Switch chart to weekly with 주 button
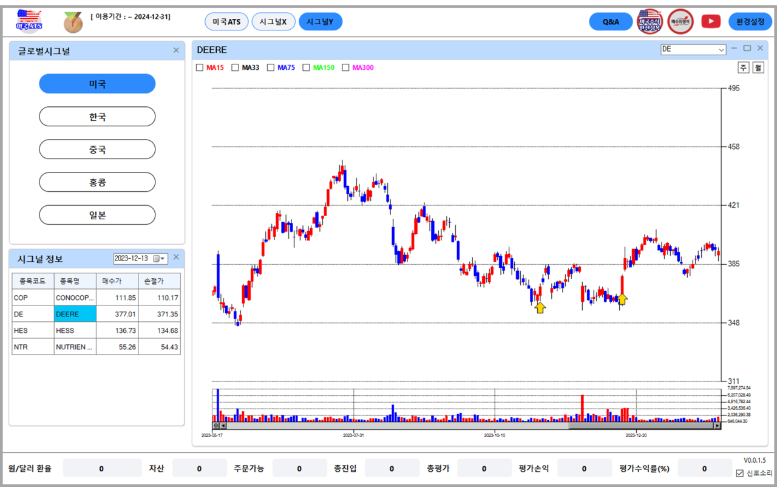 (744, 68)
